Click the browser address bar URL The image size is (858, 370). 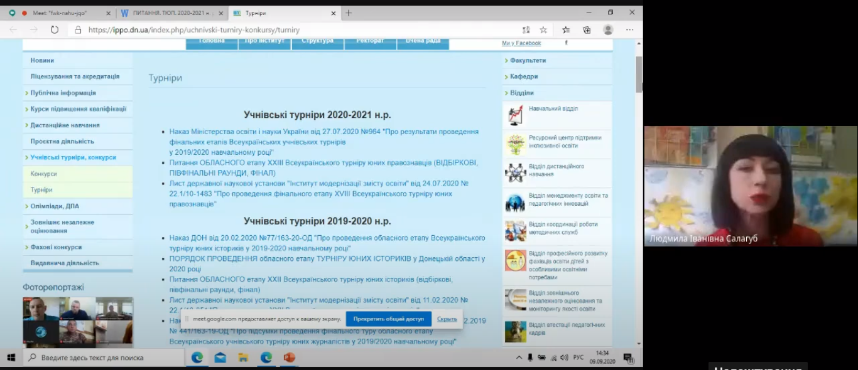(x=193, y=29)
